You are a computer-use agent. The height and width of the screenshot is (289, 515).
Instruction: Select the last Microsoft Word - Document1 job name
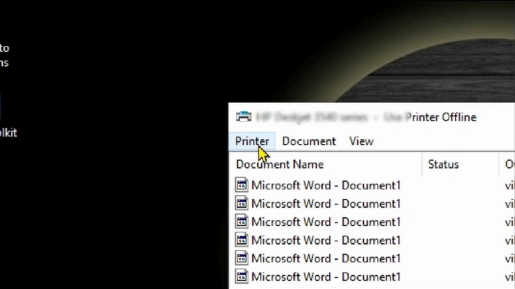(326, 277)
